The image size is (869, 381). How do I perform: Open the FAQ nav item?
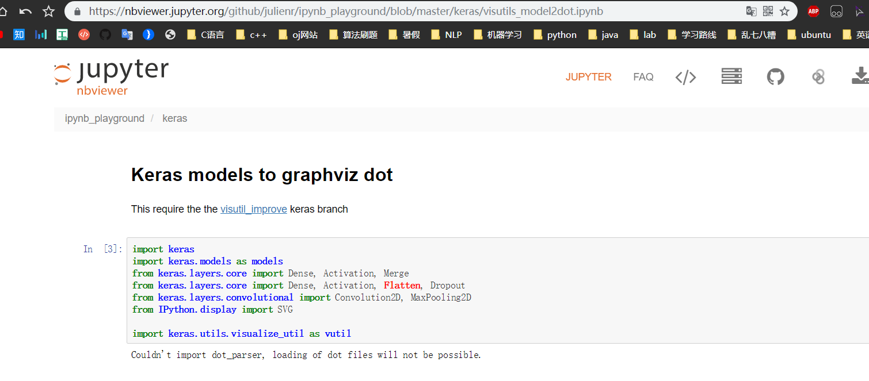click(643, 77)
